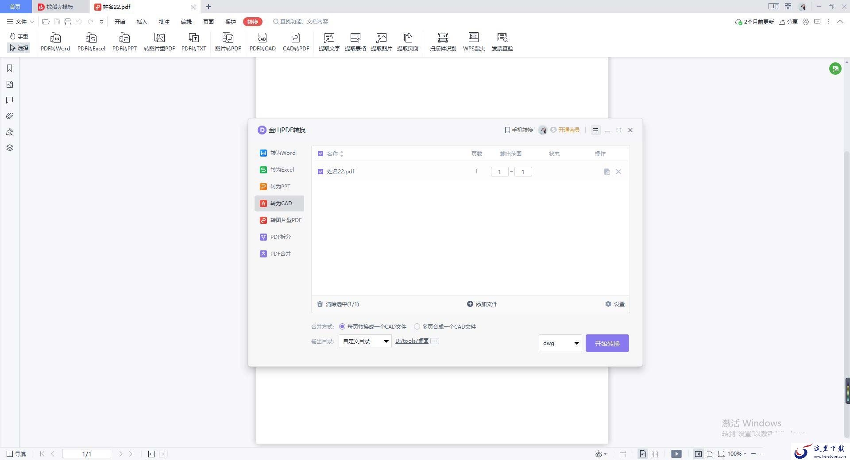Open the 转图片型PDF tool in ribbon
850x460 pixels.
159,42
